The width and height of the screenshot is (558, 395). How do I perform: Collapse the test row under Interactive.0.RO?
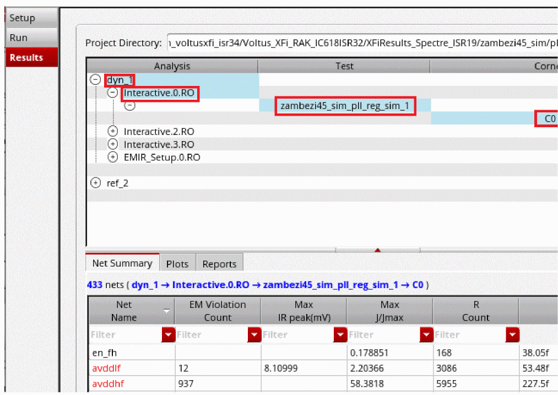[x=129, y=106]
